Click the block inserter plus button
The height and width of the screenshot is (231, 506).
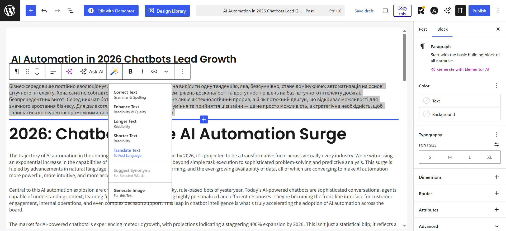click(31, 11)
